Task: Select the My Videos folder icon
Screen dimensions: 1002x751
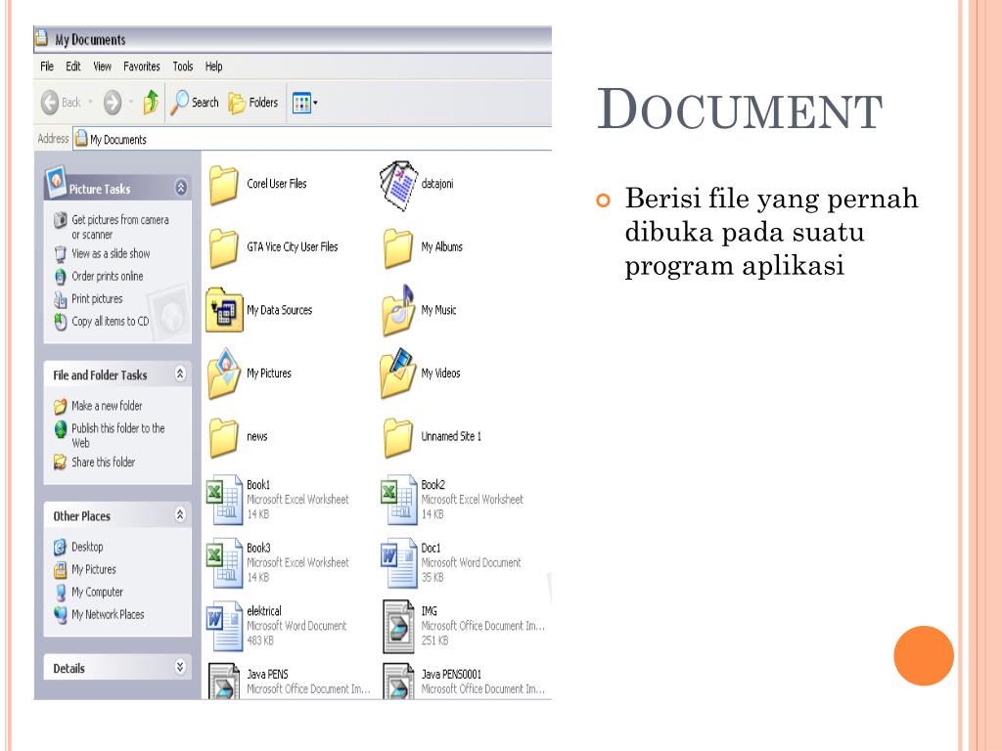Action: [398, 373]
